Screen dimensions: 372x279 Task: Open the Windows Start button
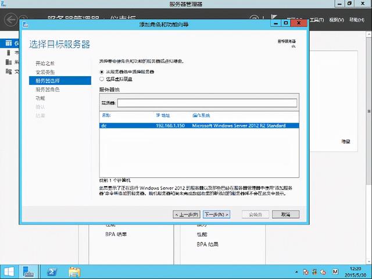[x=9, y=272]
